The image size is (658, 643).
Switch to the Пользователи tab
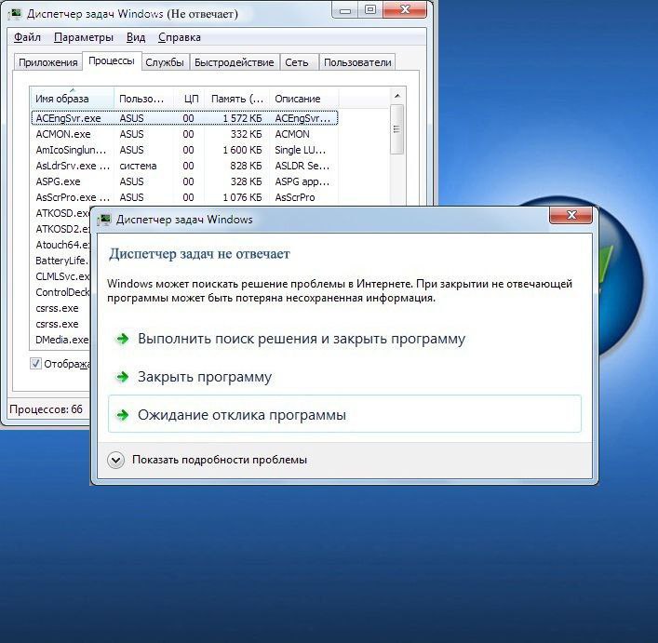[357, 62]
